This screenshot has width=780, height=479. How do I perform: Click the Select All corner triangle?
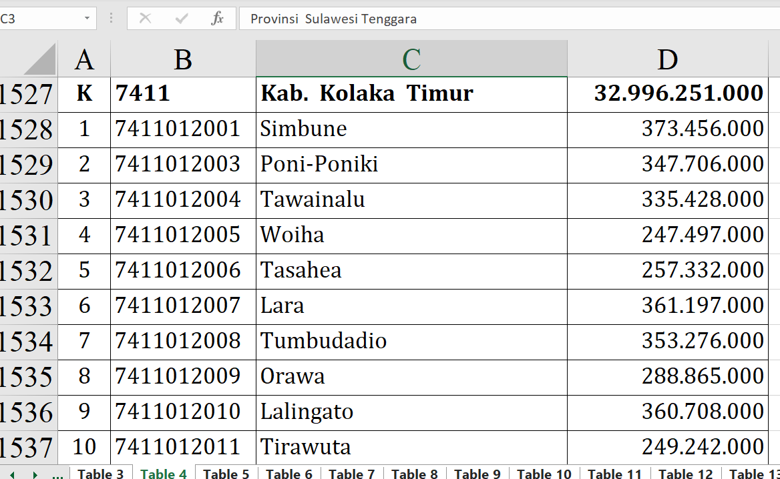40,60
